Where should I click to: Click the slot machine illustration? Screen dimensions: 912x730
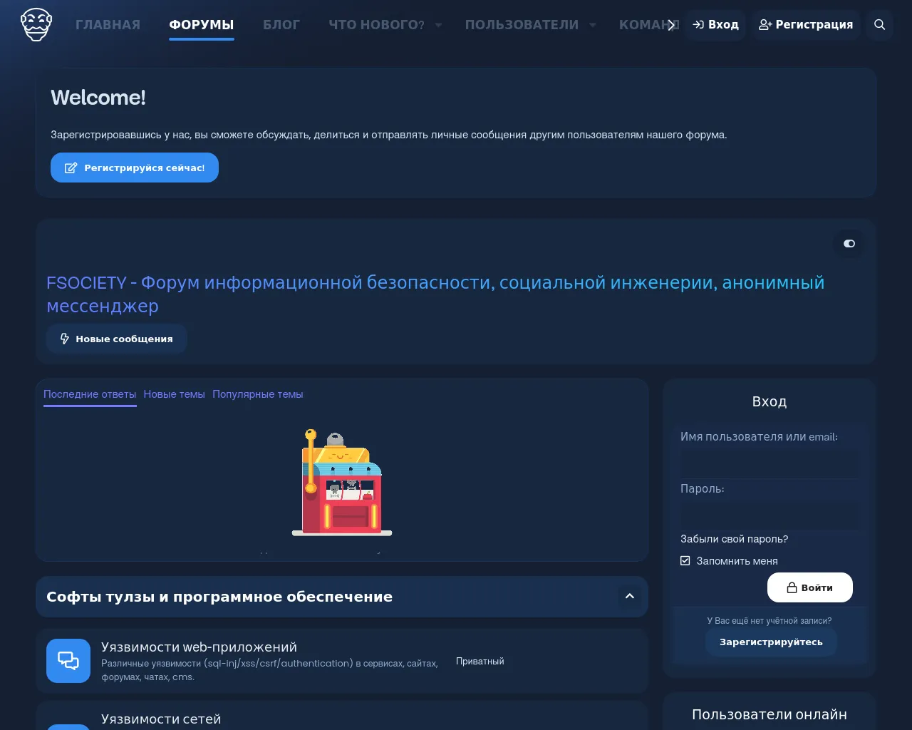342,483
